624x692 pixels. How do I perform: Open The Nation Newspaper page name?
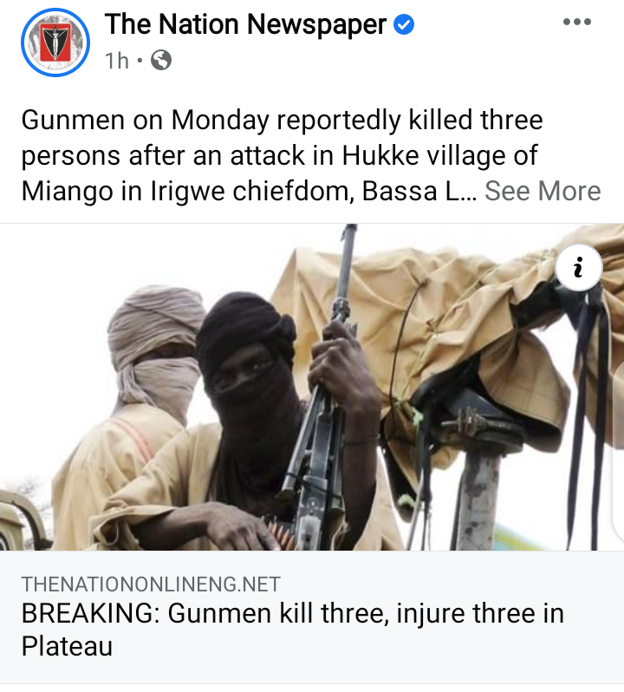245,24
